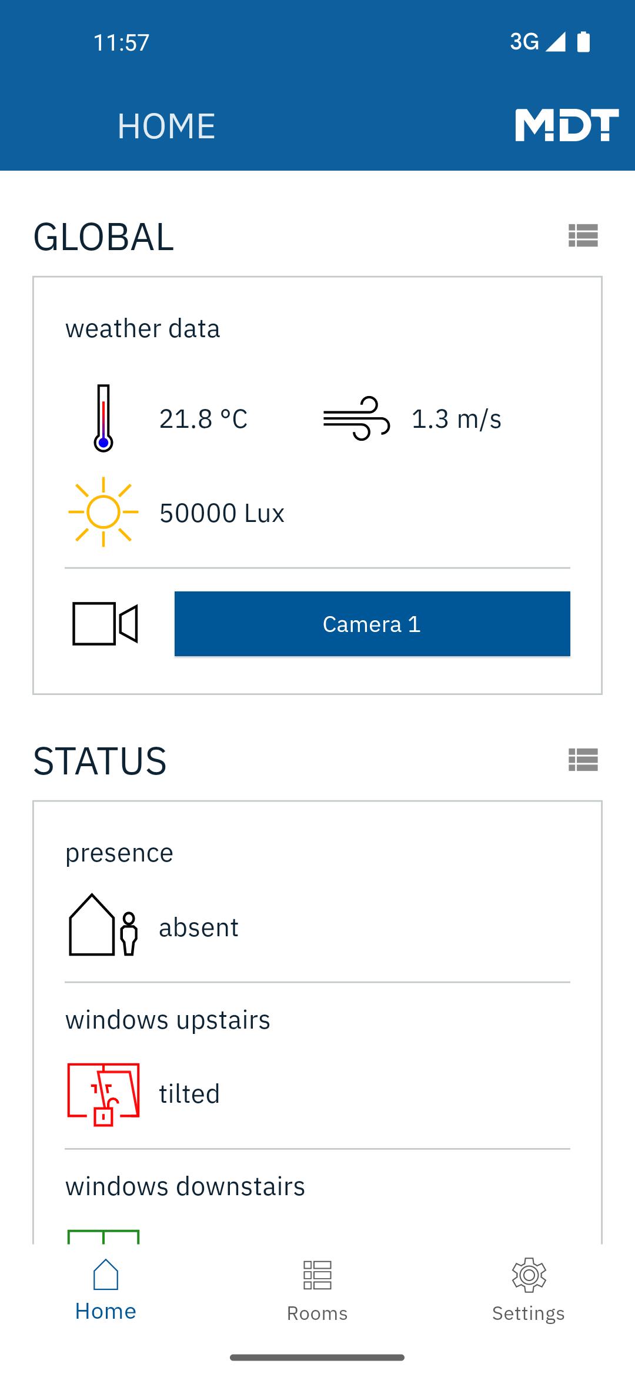Screen dimensions: 635x1377
Task: Switch to the Rooms tab
Action: 317,1291
